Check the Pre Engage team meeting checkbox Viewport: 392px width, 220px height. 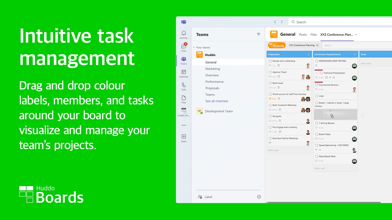[270, 127]
